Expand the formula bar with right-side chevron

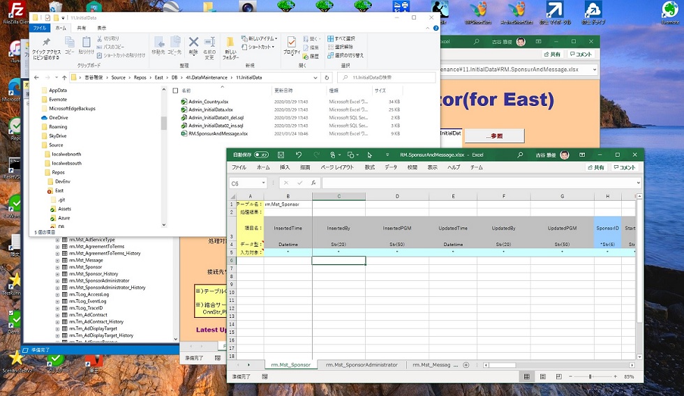coord(638,183)
